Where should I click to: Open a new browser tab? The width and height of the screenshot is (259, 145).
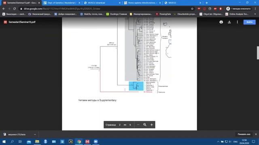click(x=206, y=3)
